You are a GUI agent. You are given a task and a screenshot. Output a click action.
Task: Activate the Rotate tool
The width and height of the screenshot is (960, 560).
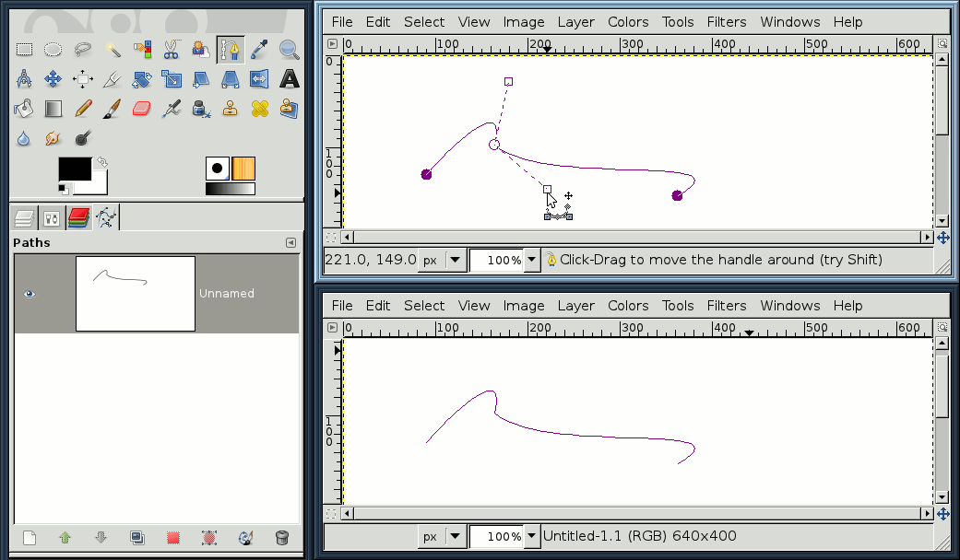coord(141,79)
